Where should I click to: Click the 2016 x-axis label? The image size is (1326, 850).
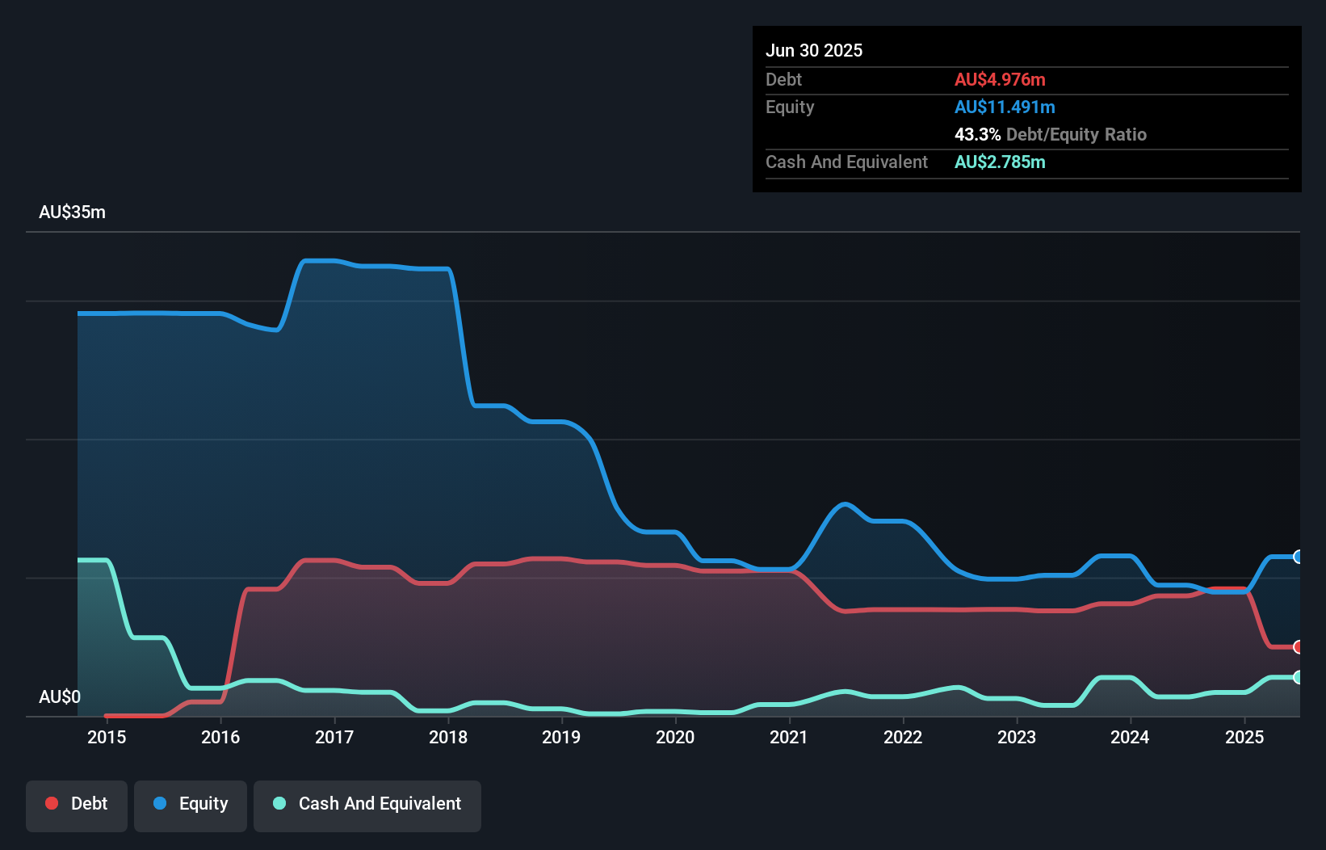click(220, 737)
